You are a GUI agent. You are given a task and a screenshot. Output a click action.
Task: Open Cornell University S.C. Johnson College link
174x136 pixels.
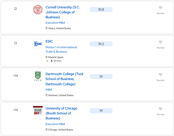[x=63, y=12]
